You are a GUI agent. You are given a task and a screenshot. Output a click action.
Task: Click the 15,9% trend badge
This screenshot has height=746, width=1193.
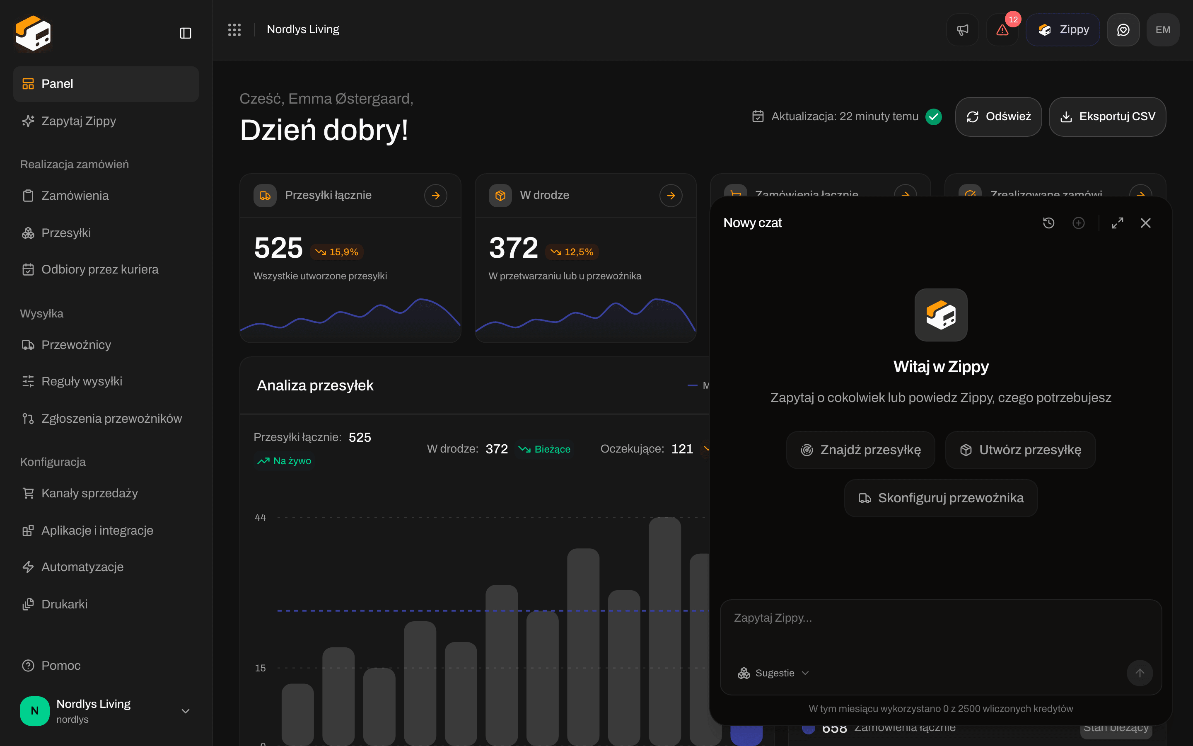[x=337, y=252]
